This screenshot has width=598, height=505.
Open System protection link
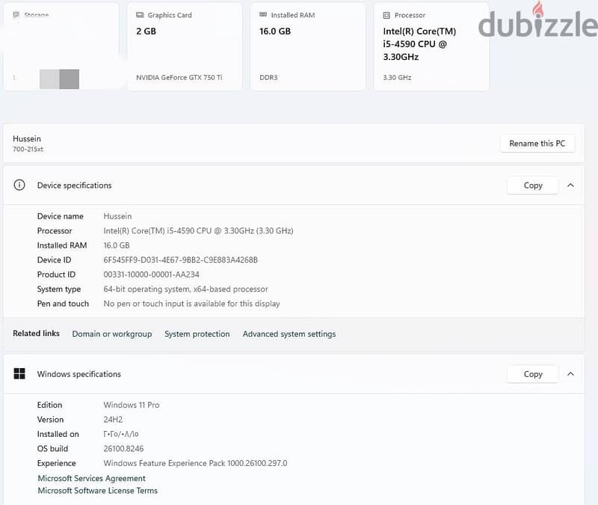pos(197,334)
